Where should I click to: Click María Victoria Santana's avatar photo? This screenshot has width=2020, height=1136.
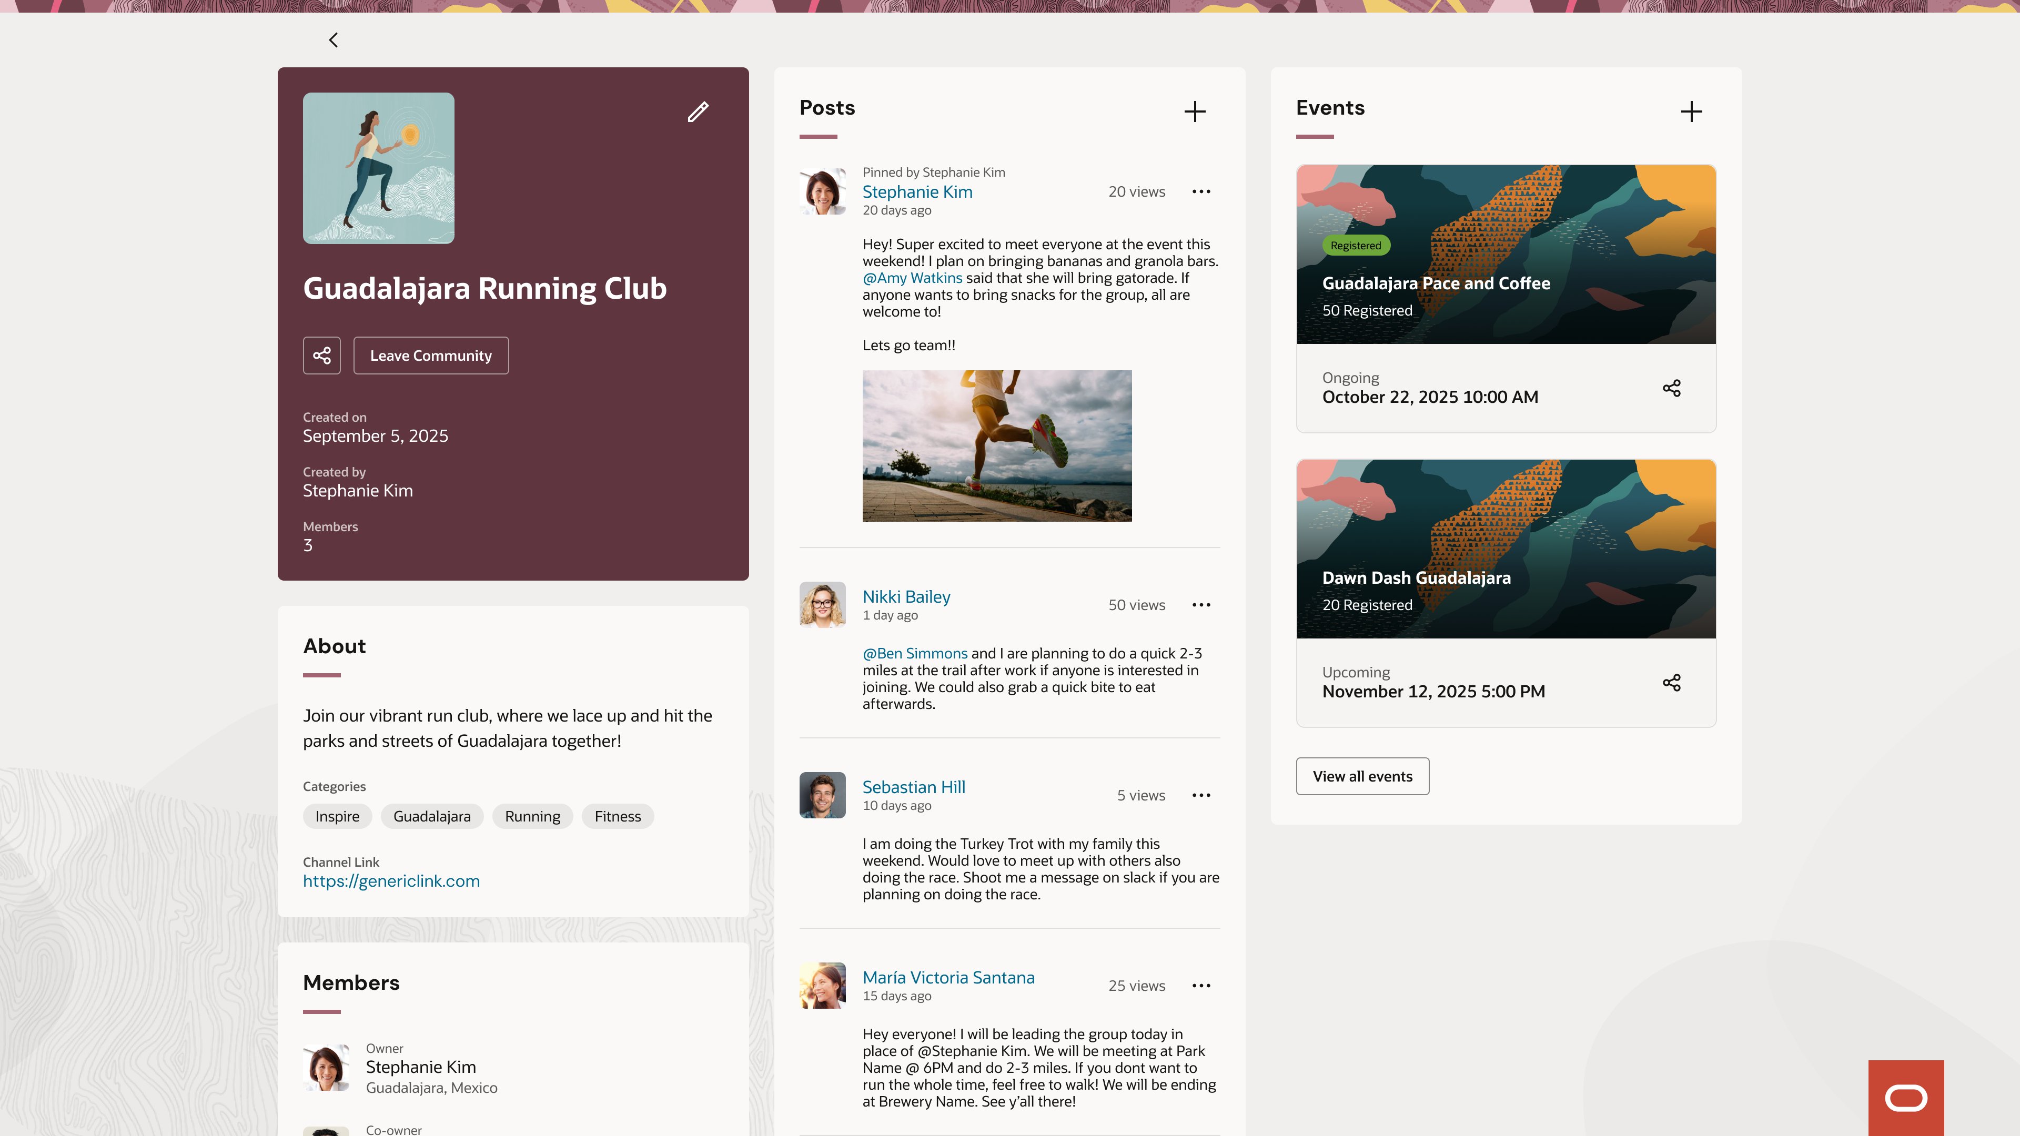(823, 986)
